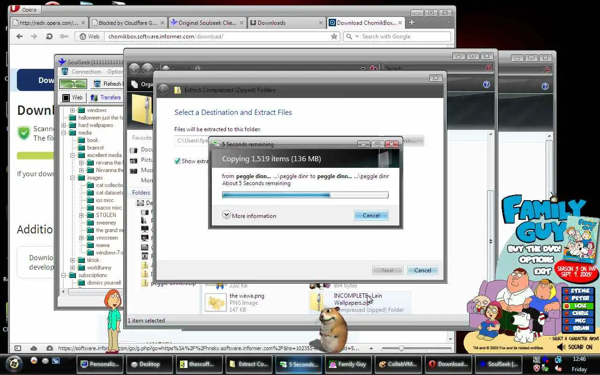Collapse the media folder in SoulSeek tree
Screen dimensions: 600x375
pos(64,133)
